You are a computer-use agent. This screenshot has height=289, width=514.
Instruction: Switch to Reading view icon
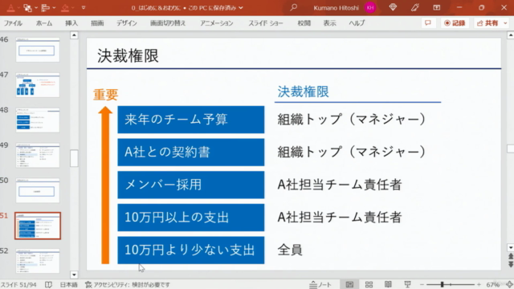tap(388, 284)
